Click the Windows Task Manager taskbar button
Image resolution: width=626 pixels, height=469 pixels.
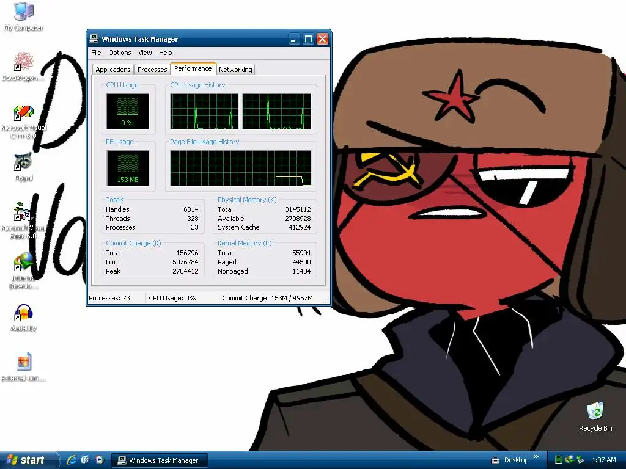pyautogui.click(x=160, y=460)
